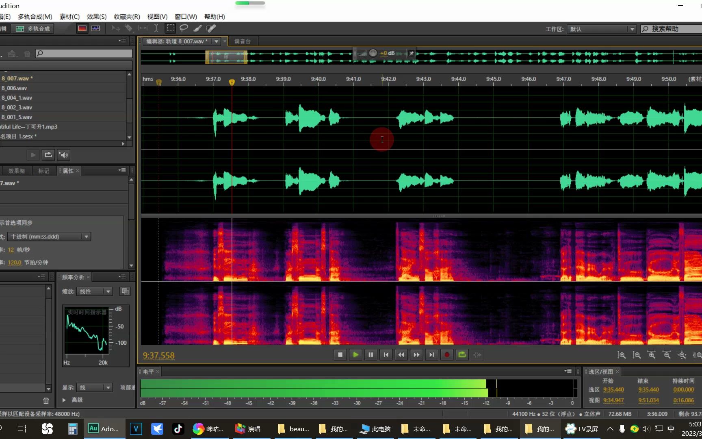The height and width of the screenshot is (439, 702).
Task: Click the search help field
Action: tap(671, 29)
